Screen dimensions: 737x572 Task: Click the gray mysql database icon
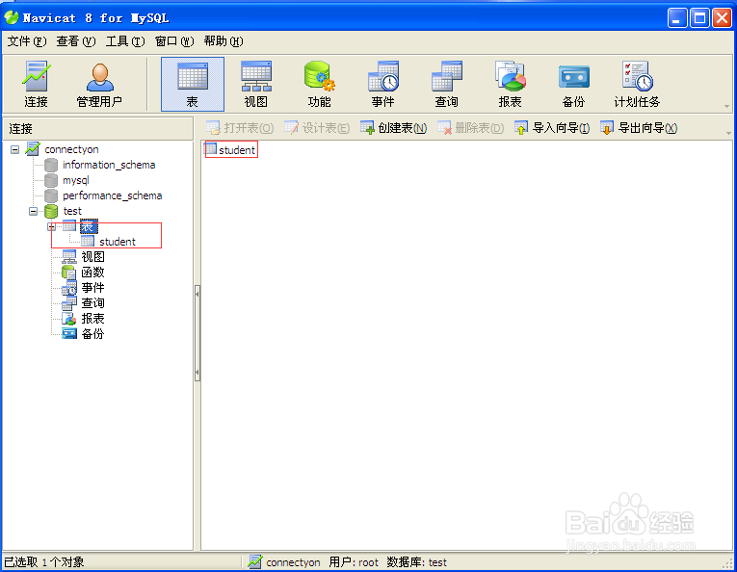click(51, 180)
